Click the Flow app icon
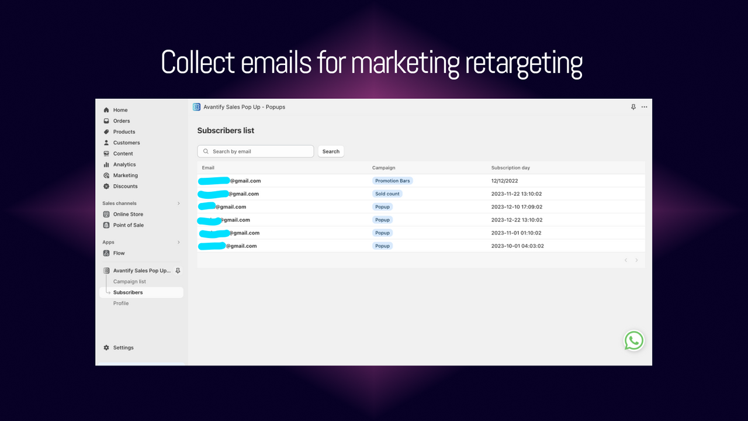The image size is (748, 421). (x=106, y=253)
